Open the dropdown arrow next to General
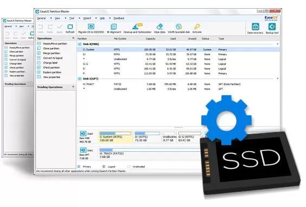This screenshot has width=306, height=207. tap(51, 18)
